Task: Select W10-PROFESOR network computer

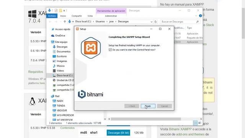Action: point(65,115)
